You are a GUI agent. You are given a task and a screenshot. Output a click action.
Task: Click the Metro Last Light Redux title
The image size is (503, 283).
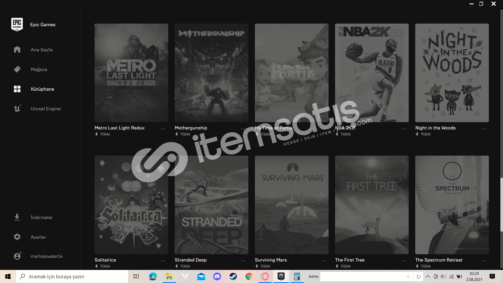[x=119, y=128]
